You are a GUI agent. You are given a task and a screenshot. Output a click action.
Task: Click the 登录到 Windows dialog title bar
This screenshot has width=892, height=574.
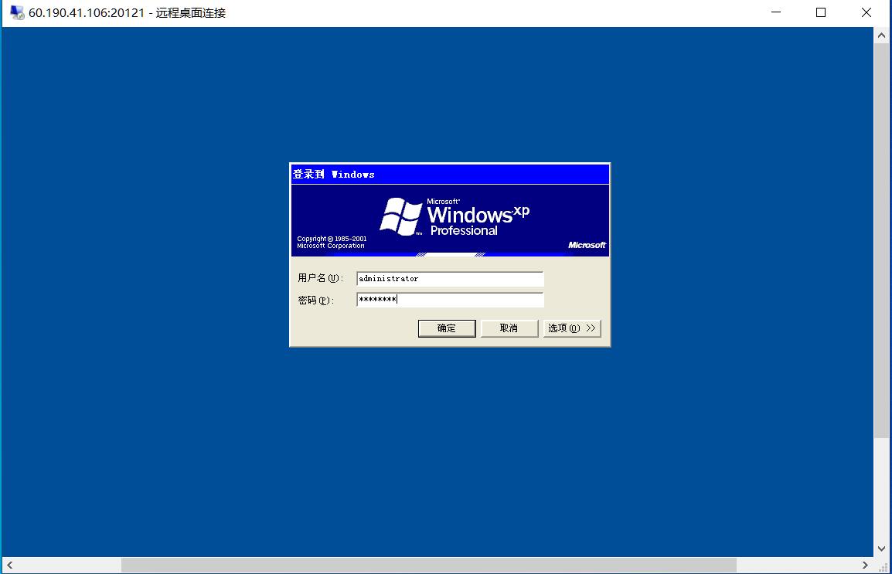coord(450,174)
